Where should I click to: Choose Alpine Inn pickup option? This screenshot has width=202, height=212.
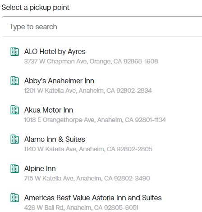pyautogui.click(x=102, y=173)
